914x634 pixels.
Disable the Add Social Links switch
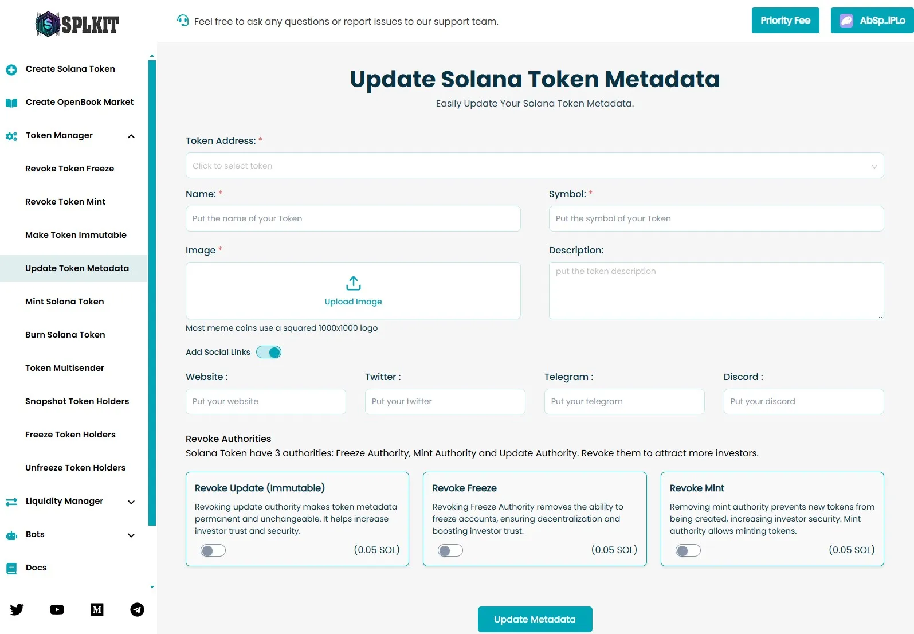[269, 352]
